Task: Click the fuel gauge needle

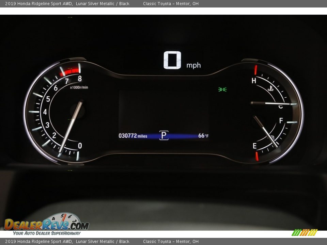Action: [x=265, y=131]
